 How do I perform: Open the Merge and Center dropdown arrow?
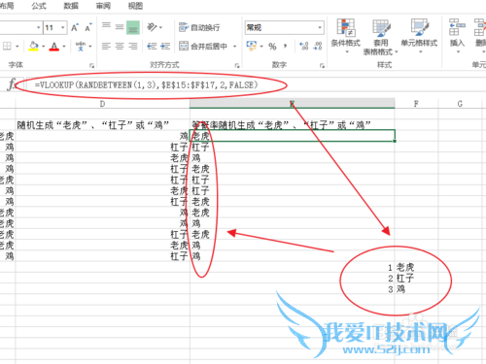pos(234,47)
